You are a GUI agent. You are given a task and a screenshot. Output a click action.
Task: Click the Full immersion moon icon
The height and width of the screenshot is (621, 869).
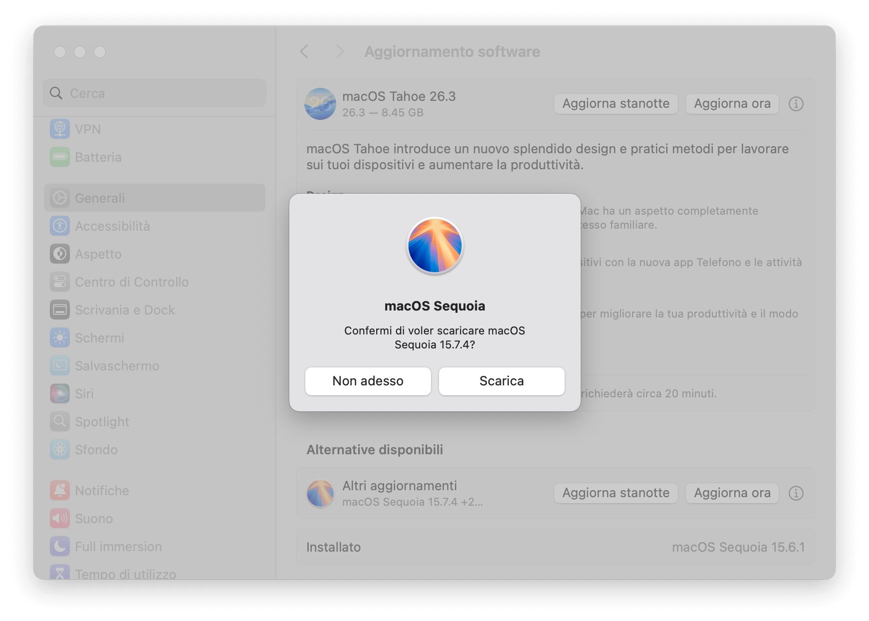pyautogui.click(x=60, y=546)
